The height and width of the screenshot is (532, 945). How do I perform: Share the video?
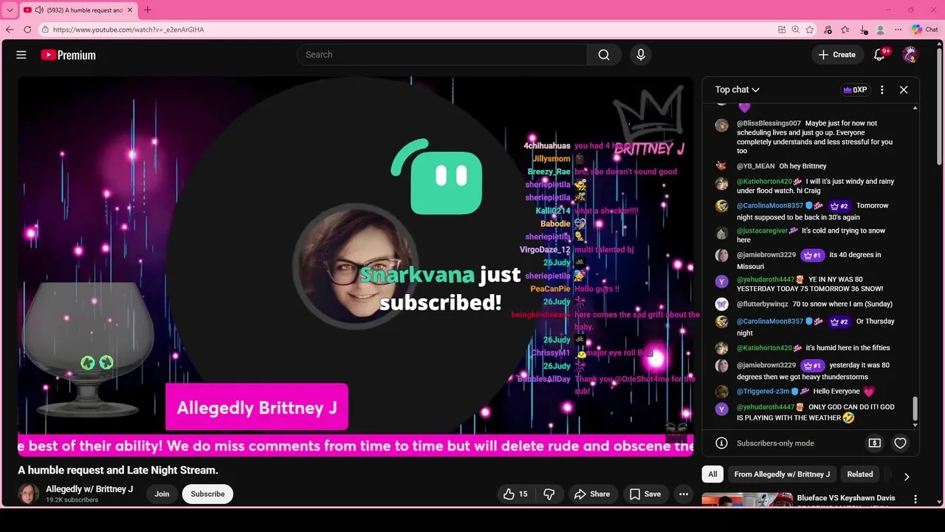tap(591, 494)
